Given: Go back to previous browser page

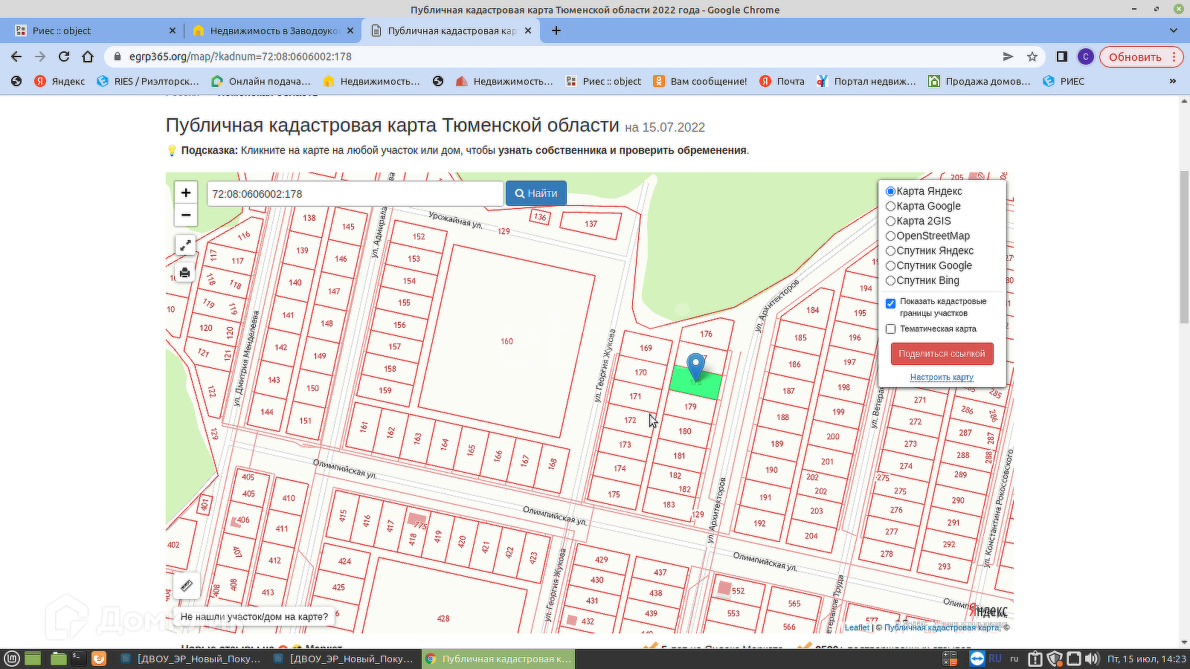Looking at the screenshot, I should coord(16,56).
